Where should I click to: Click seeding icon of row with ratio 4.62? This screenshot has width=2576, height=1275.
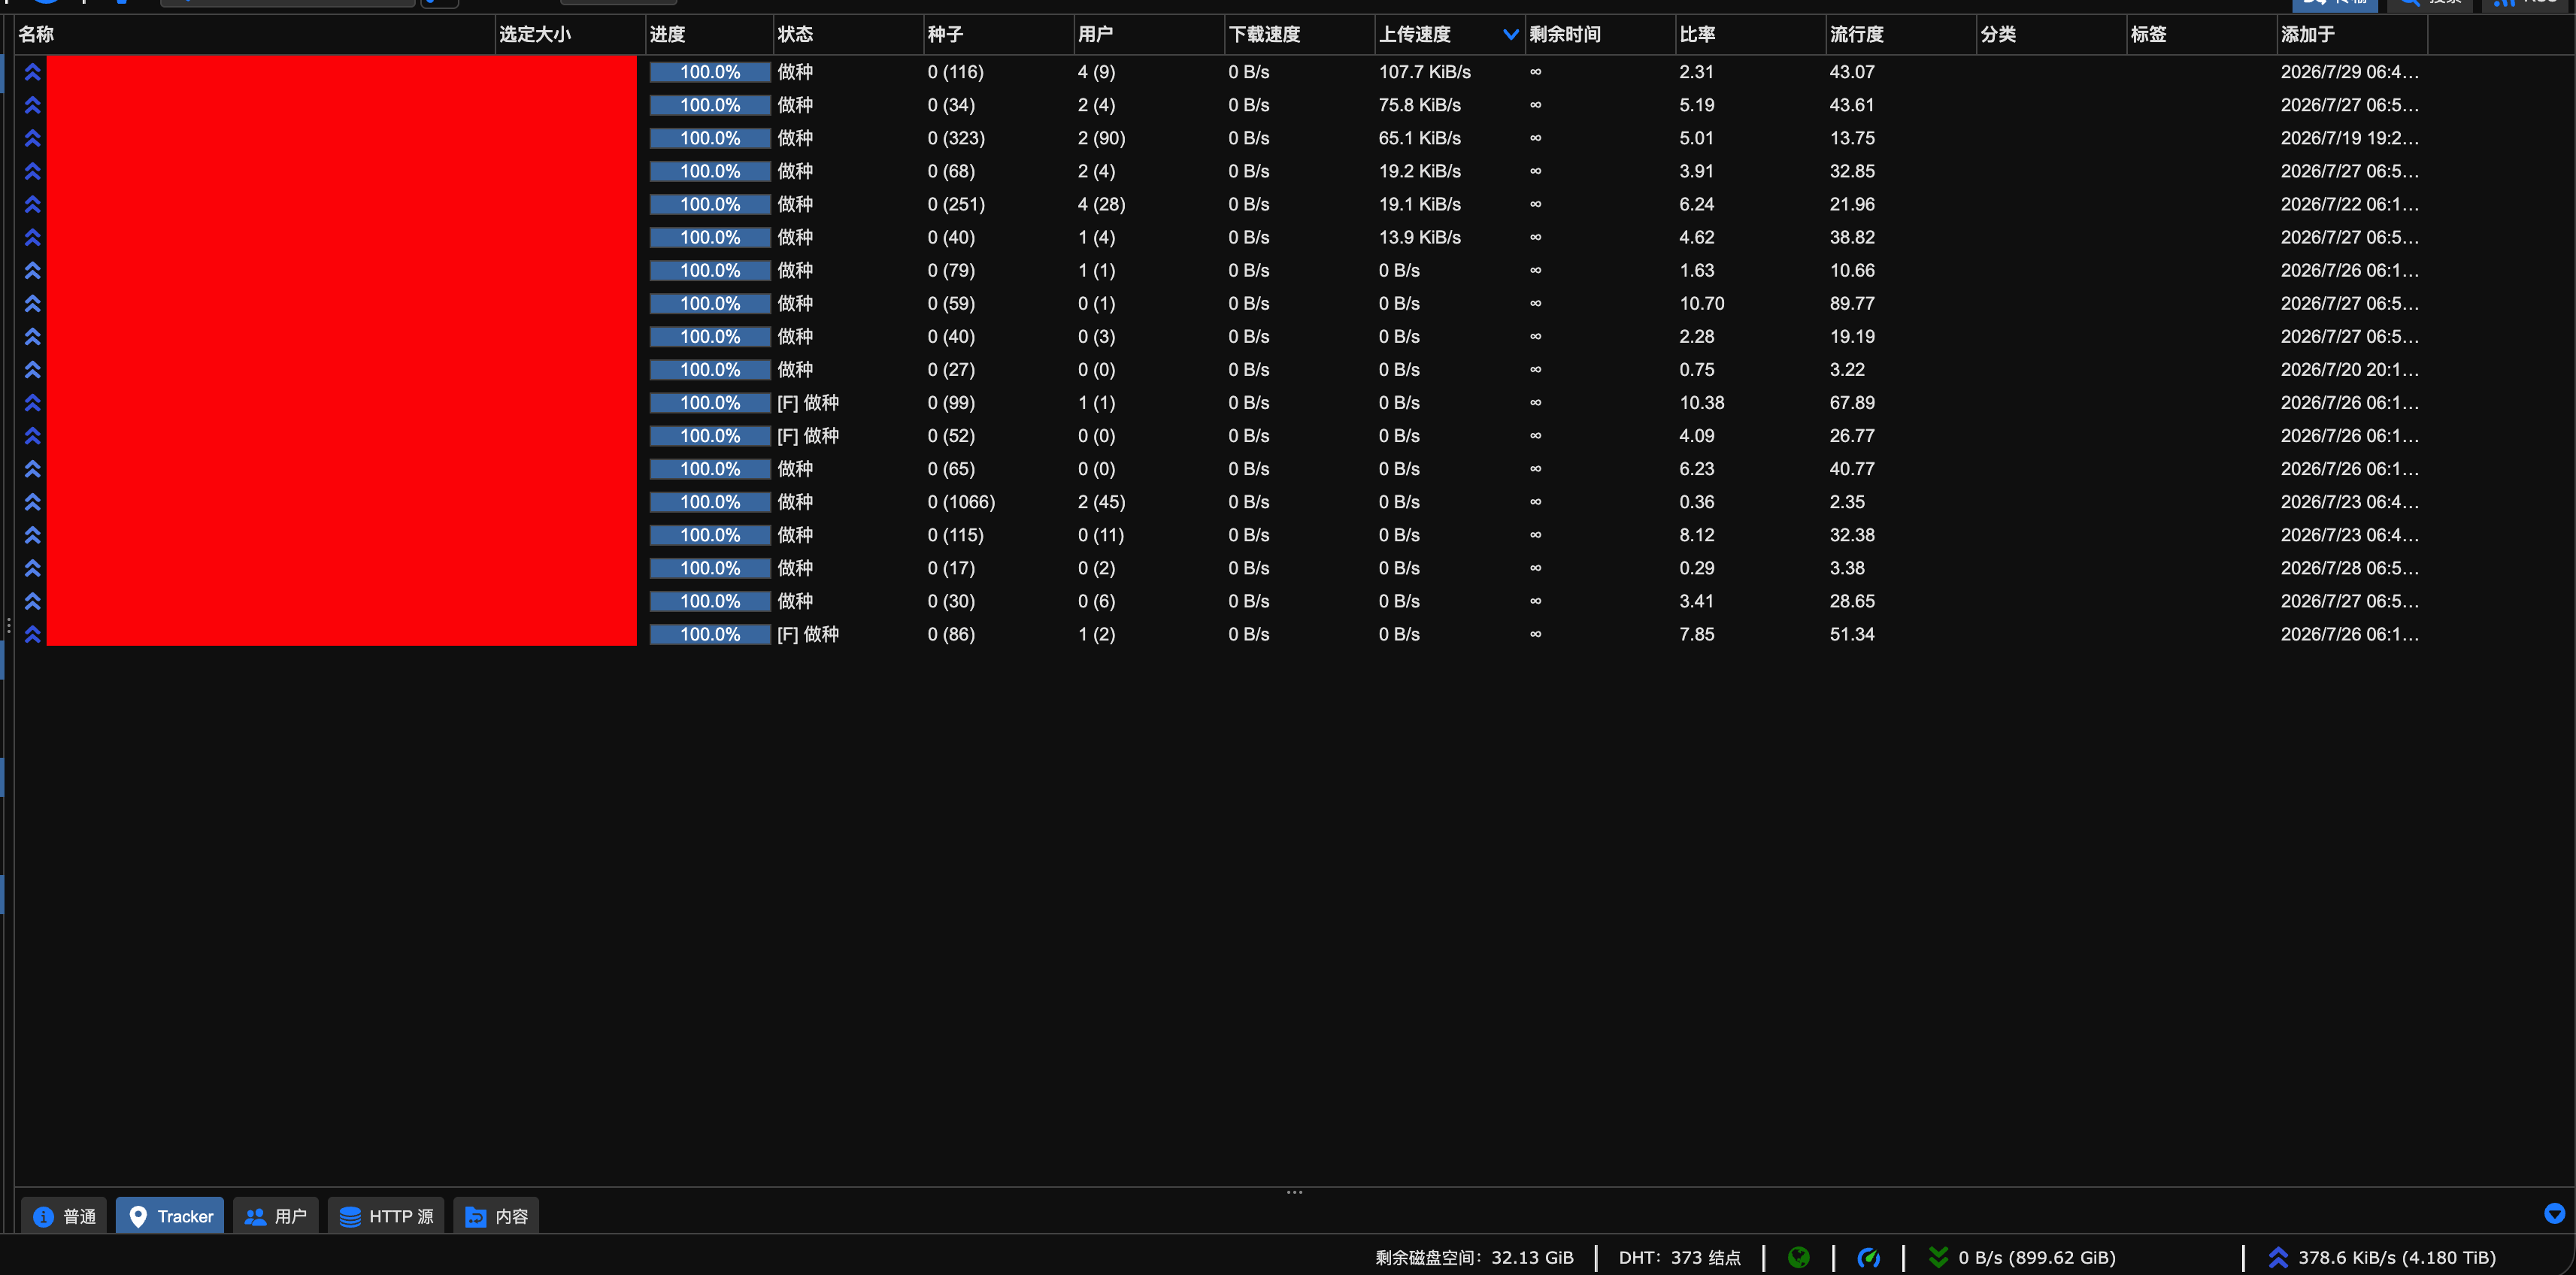click(32, 237)
